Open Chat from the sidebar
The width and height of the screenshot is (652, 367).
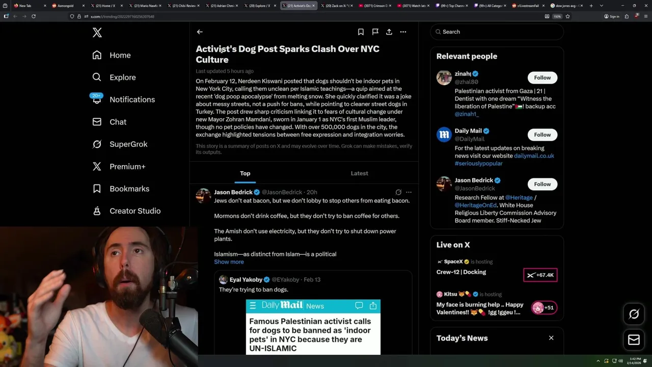[x=109, y=122]
